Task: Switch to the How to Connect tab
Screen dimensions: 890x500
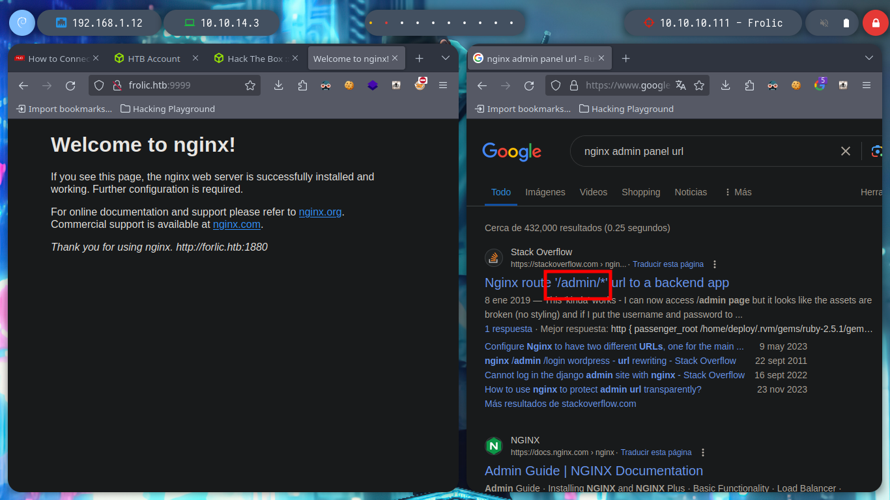Action: pos(55,59)
